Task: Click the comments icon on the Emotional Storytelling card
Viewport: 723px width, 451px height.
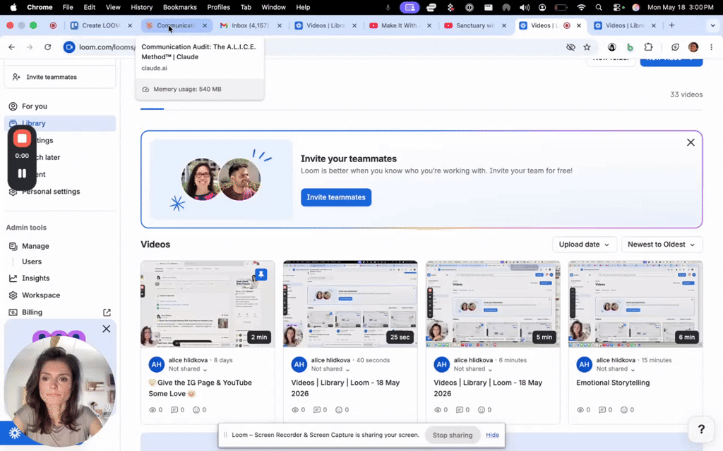Action: click(x=602, y=410)
